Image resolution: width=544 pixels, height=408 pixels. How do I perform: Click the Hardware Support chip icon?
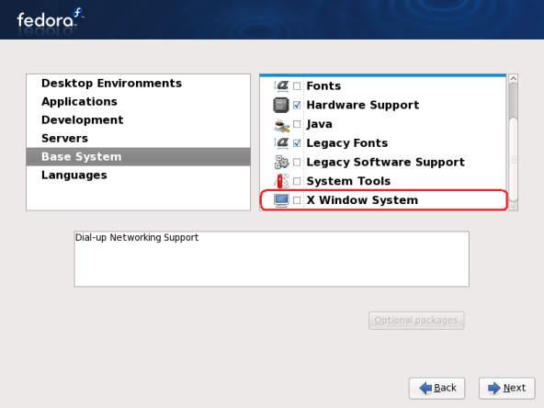point(281,105)
